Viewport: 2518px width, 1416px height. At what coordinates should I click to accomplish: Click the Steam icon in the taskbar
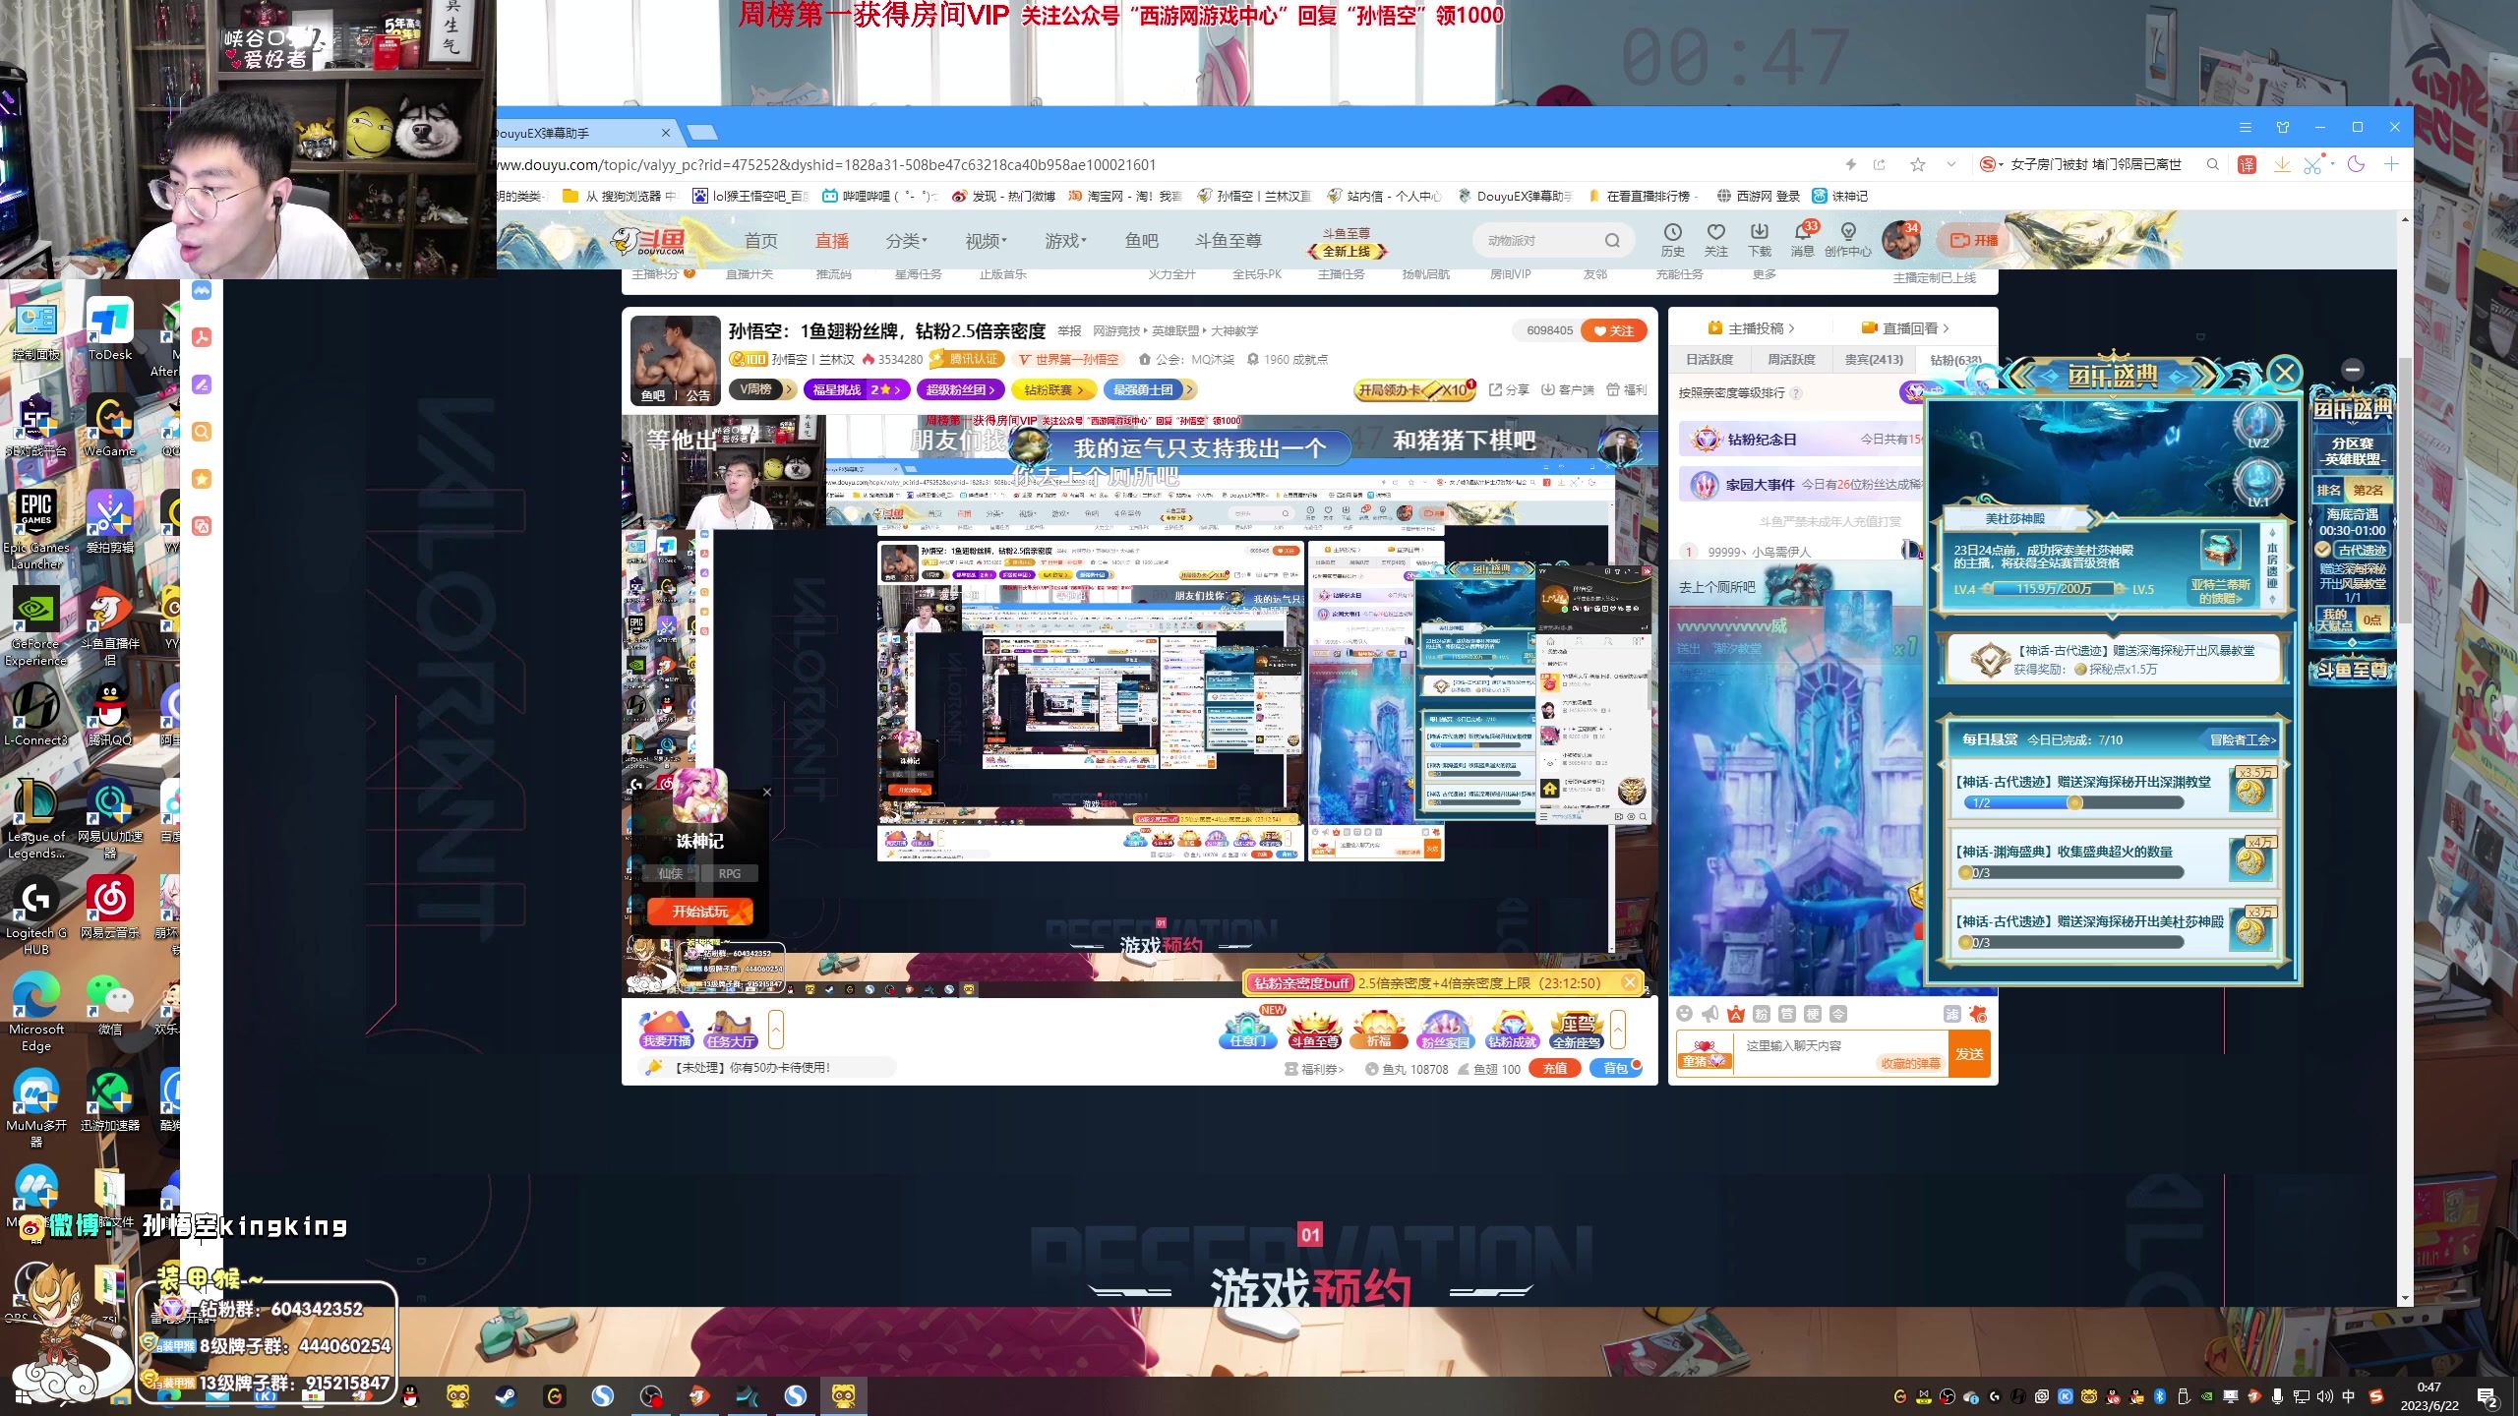(507, 1396)
